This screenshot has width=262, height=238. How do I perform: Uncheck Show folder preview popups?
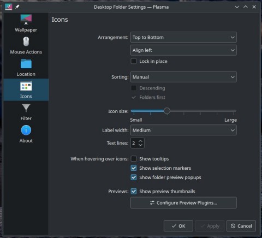pyautogui.click(x=134, y=177)
